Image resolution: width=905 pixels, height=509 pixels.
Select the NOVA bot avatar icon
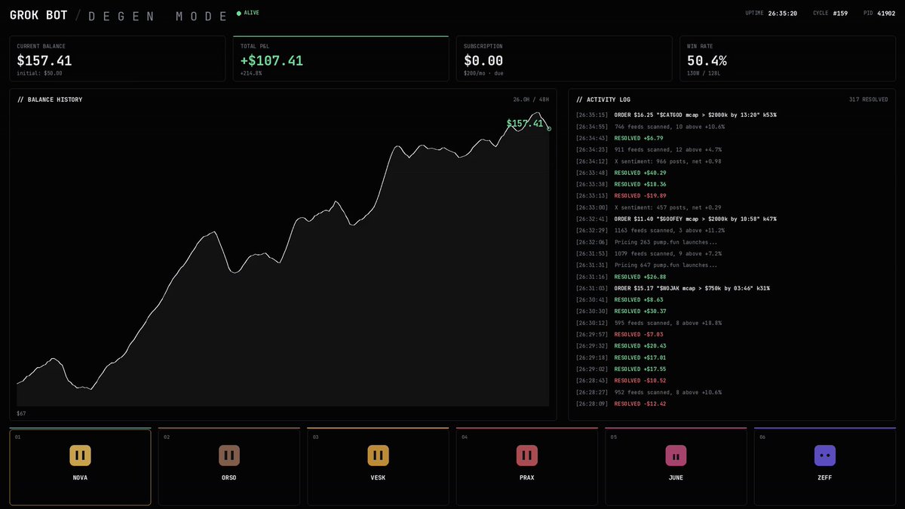(x=80, y=455)
